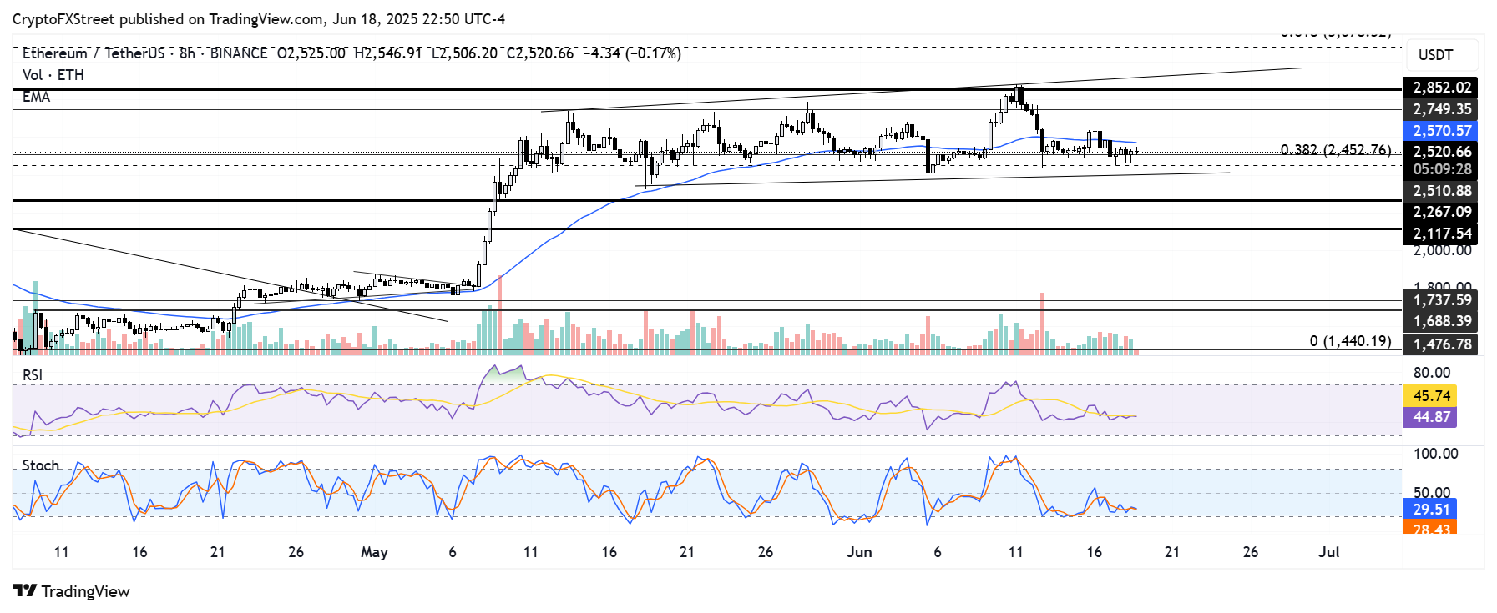Click the TradingView logo at bottom left
Image resolution: width=1497 pixels, height=613 pixels.
pyautogui.click(x=72, y=591)
